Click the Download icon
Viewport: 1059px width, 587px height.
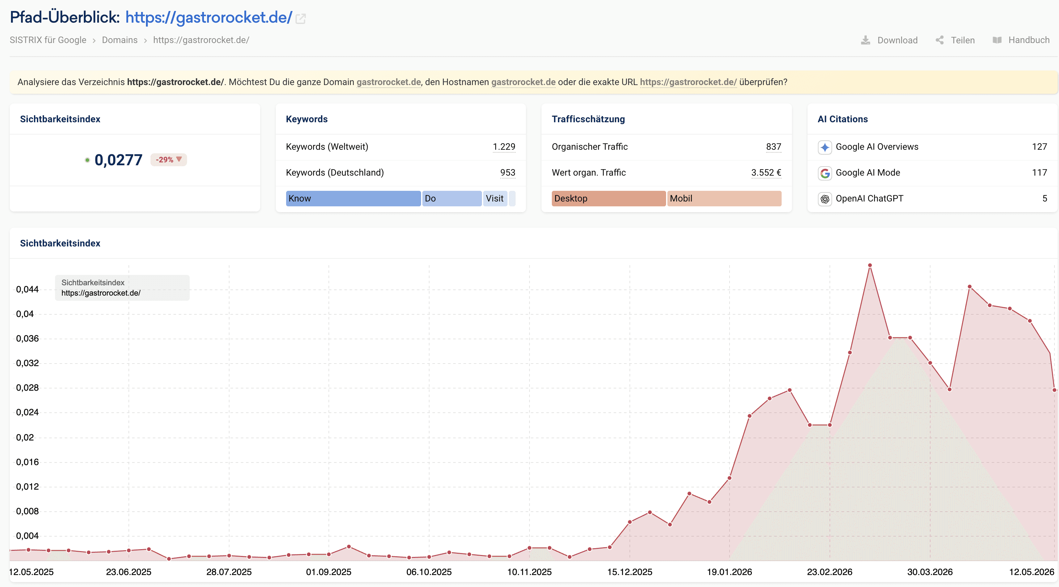coord(865,40)
